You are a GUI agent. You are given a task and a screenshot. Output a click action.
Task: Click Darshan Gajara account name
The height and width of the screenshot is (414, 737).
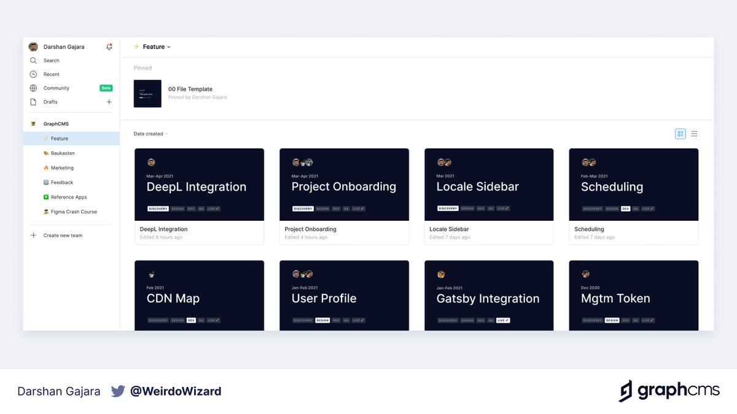[64, 47]
